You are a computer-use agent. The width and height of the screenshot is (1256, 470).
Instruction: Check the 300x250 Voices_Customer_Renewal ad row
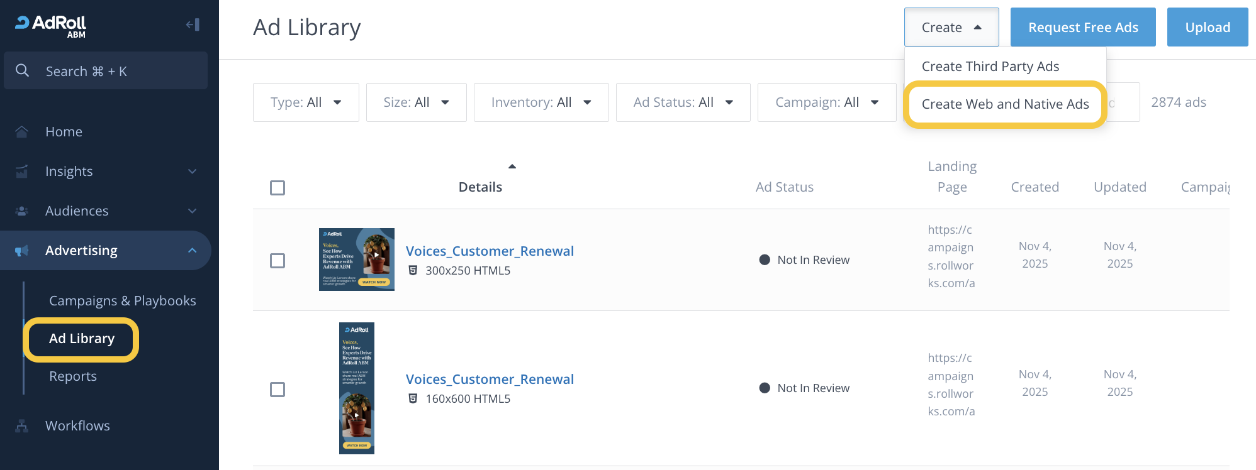tap(278, 261)
